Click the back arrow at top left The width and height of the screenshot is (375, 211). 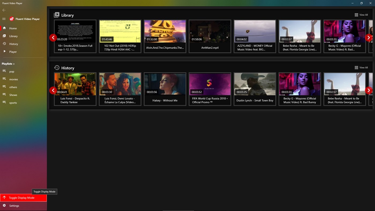(x=4, y=10)
